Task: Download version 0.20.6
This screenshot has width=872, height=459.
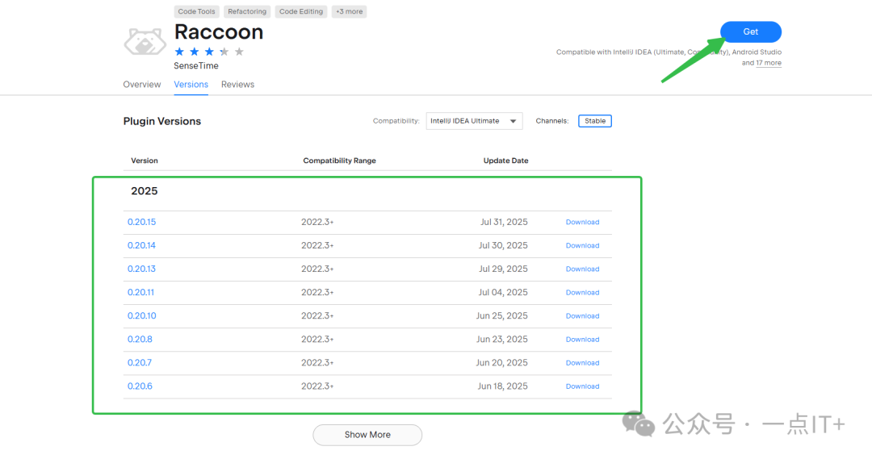Action: 582,386
